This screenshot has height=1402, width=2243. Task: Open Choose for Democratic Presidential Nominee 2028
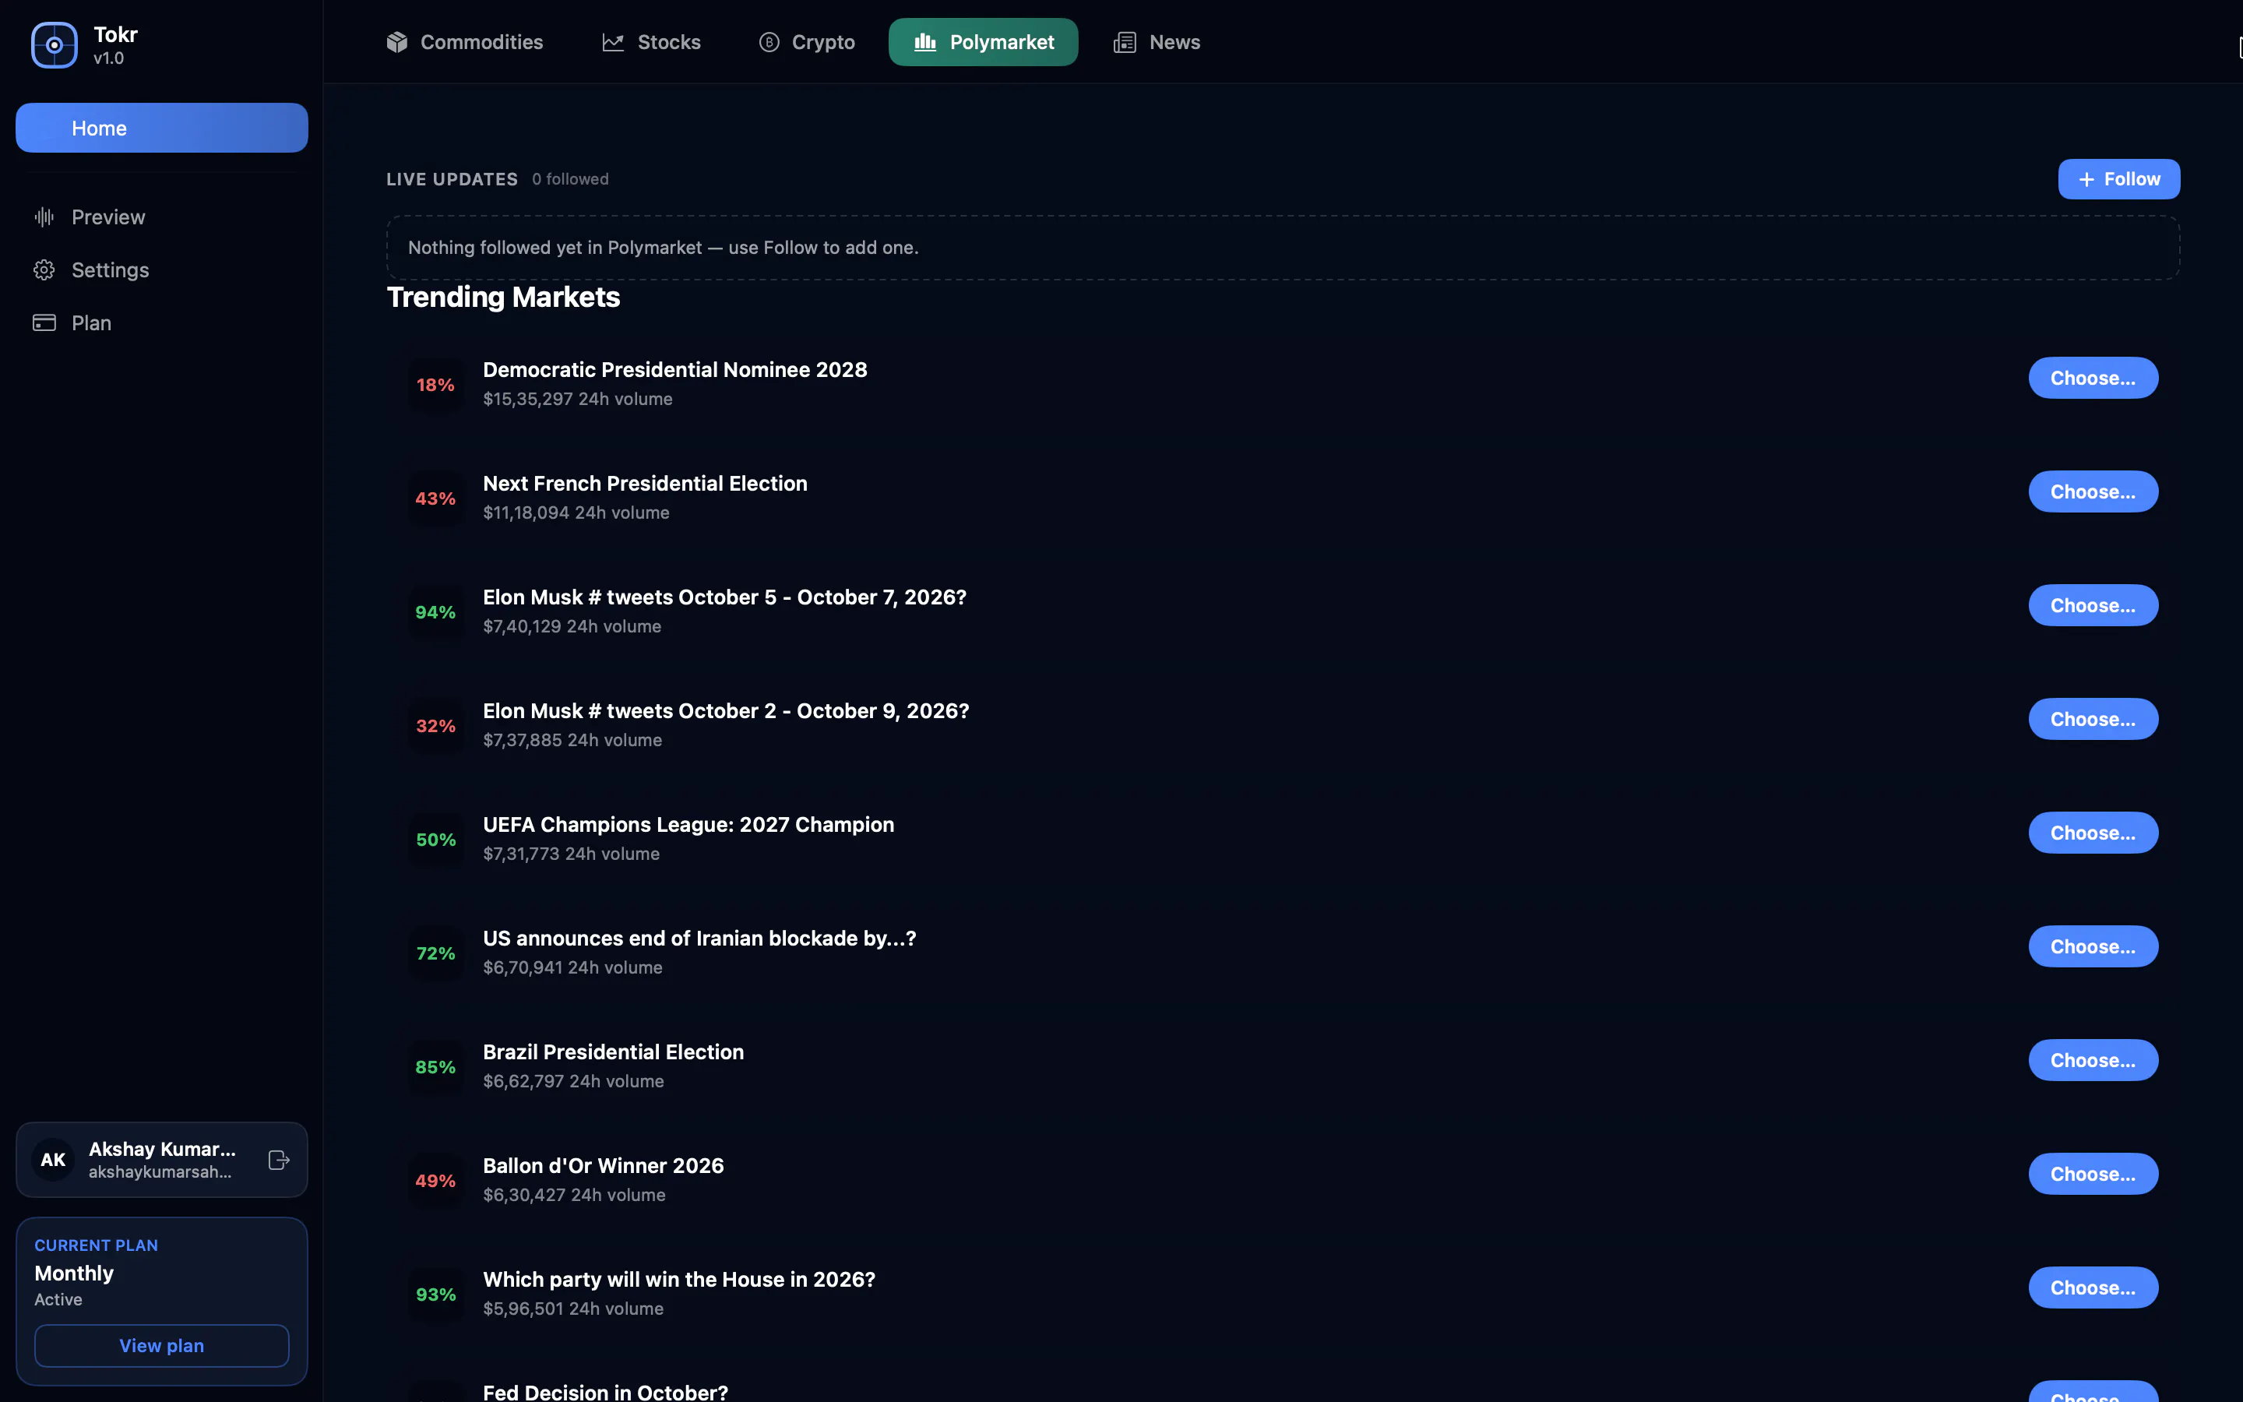(x=2093, y=379)
